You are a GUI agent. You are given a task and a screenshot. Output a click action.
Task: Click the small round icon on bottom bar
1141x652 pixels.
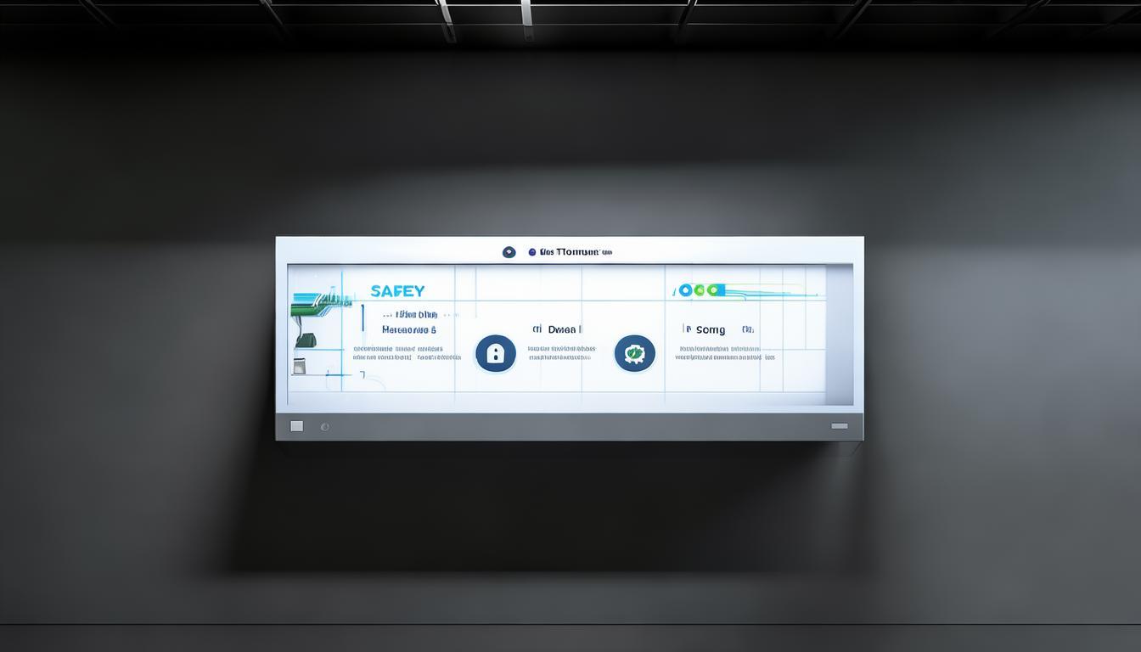tap(324, 427)
